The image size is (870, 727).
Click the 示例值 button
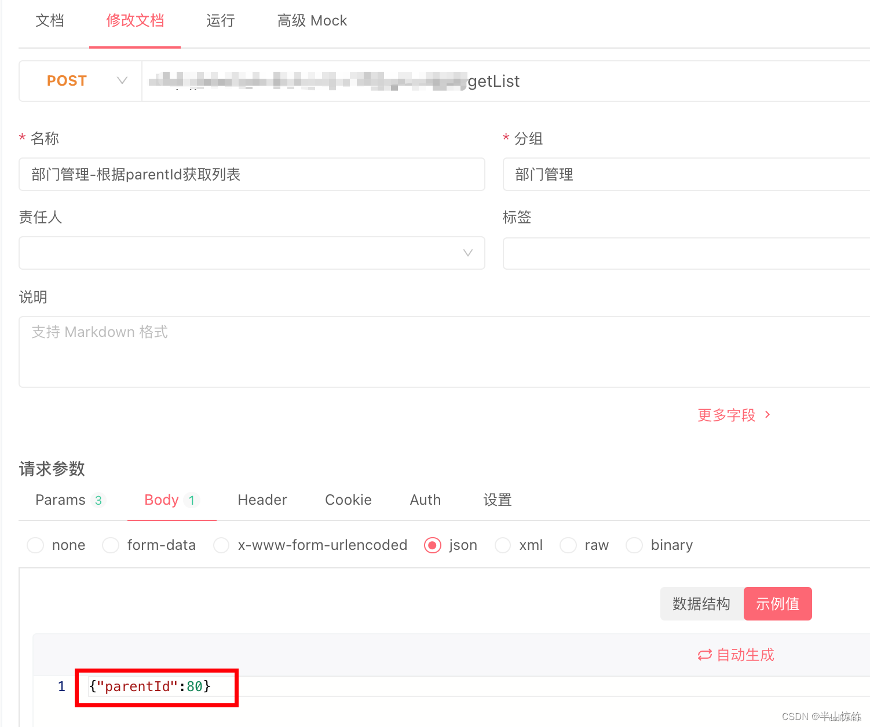[777, 603]
